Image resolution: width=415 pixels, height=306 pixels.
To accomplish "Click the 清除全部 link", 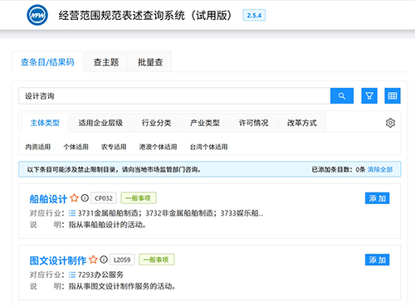I will click(x=380, y=169).
